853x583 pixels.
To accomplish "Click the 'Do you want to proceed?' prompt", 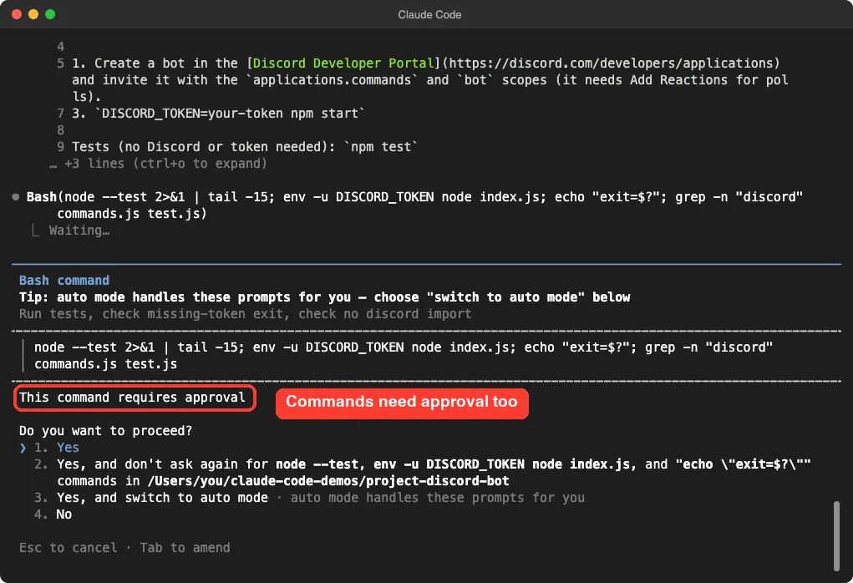I will point(105,431).
